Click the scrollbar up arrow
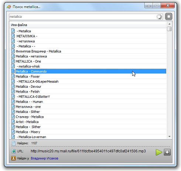This screenshot has height=171, width=181. (170, 24)
